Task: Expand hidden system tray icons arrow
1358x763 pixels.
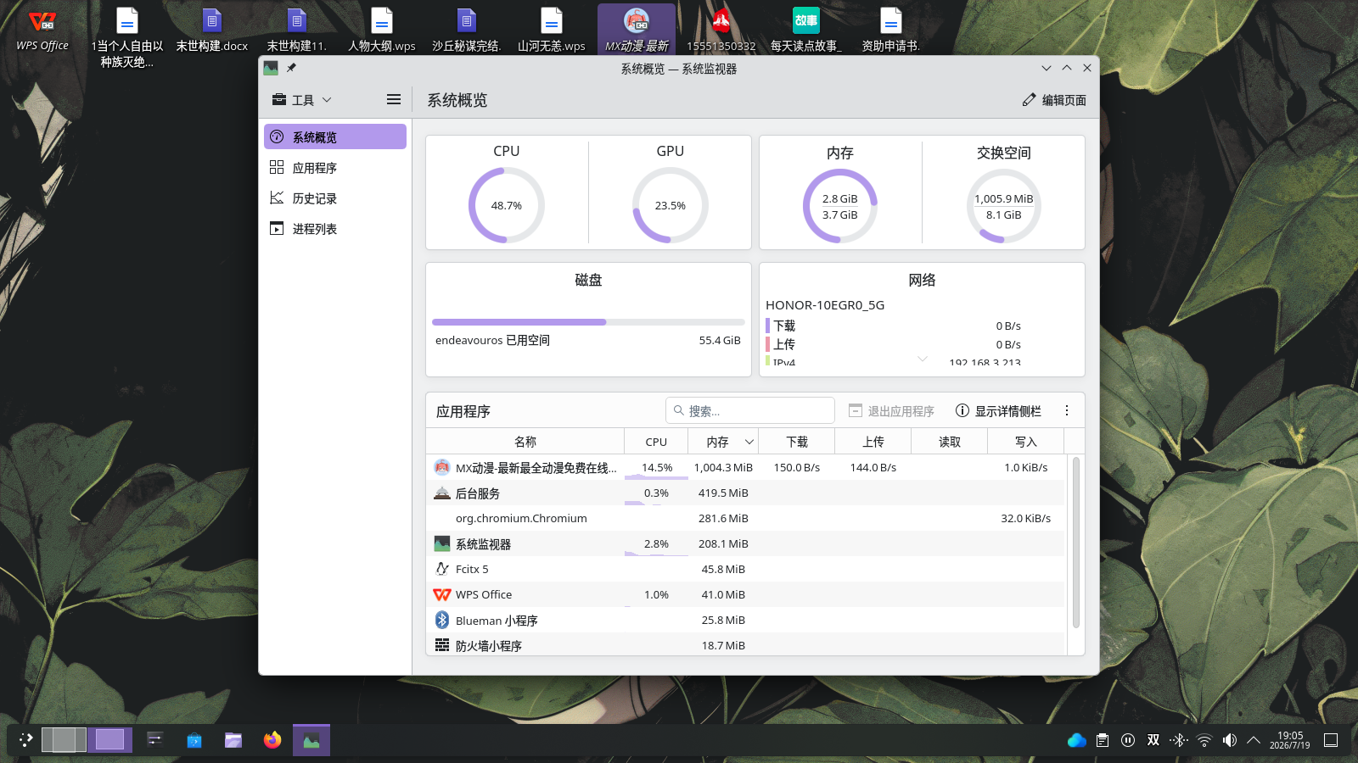Action: [1254, 740]
